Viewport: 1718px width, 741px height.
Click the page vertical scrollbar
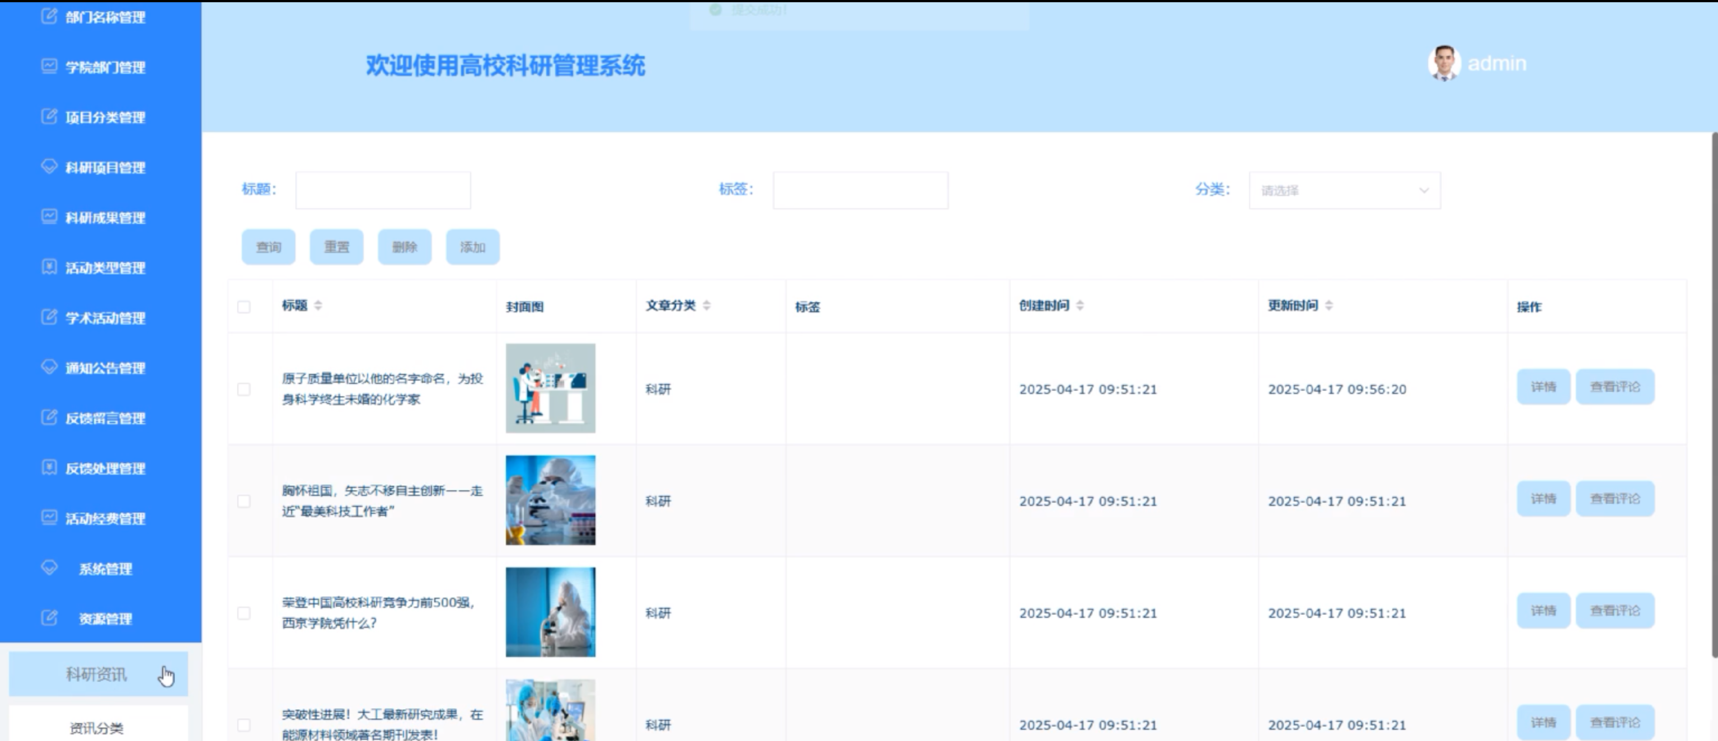point(1714,393)
